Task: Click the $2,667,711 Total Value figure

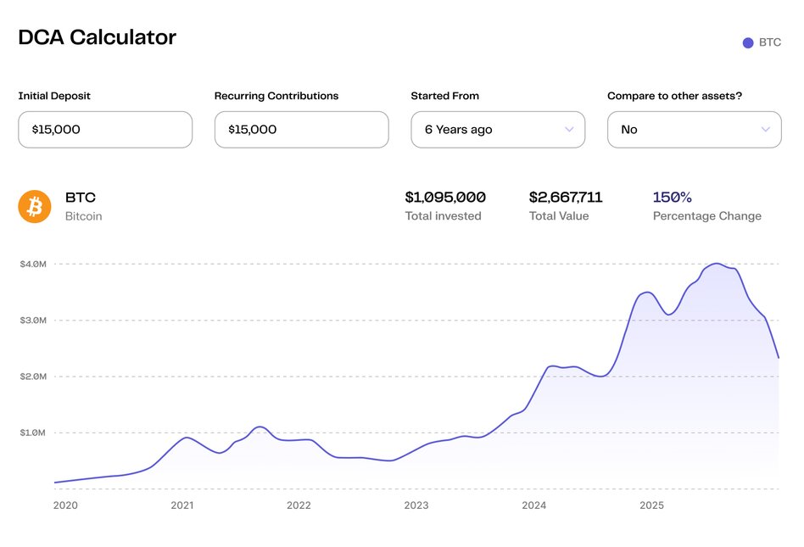Action: tap(566, 198)
